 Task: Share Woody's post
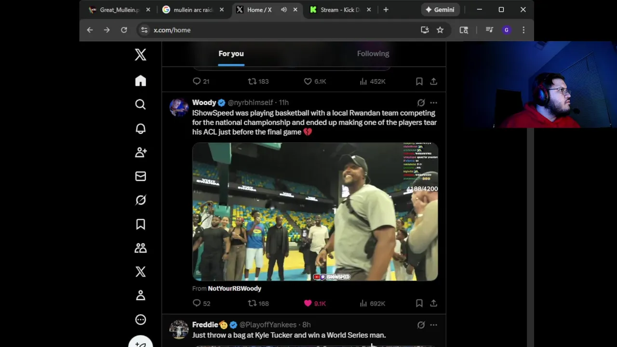[x=434, y=303]
